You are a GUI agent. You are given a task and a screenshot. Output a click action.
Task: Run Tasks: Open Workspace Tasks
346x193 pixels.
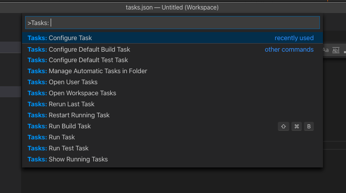point(172,93)
